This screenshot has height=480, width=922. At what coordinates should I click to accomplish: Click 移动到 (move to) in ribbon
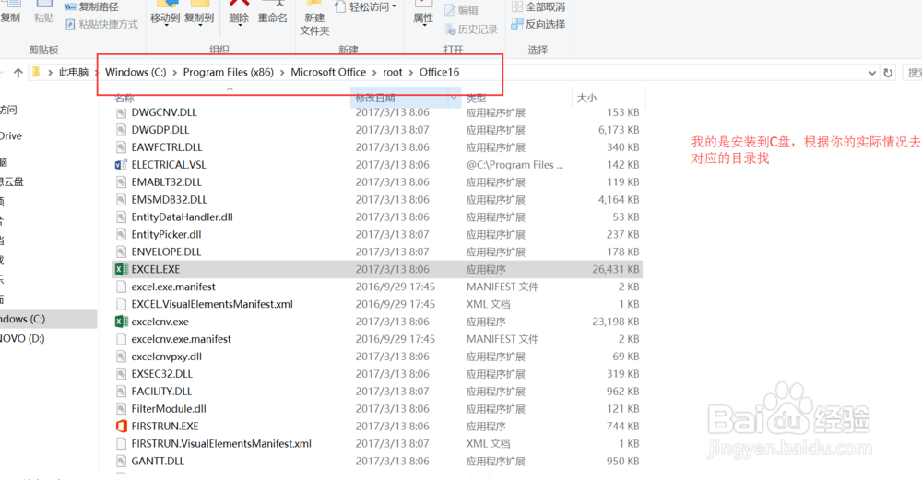(x=165, y=18)
